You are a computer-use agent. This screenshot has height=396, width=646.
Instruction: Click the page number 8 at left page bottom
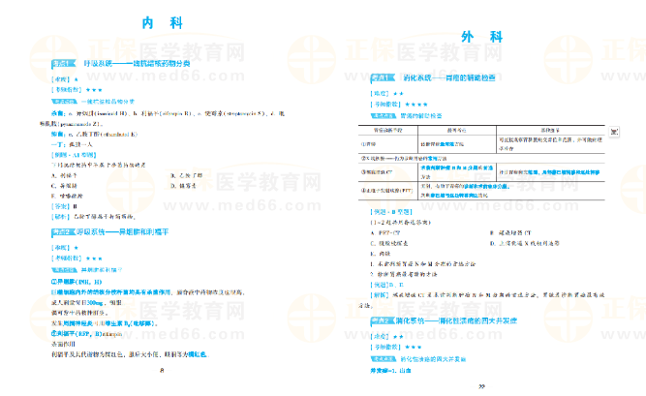(x=163, y=369)
